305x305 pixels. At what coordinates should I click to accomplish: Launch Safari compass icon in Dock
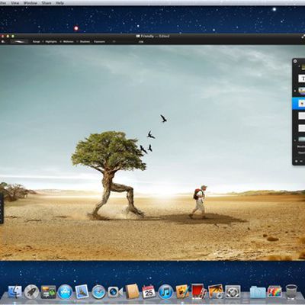click(98, 292)
